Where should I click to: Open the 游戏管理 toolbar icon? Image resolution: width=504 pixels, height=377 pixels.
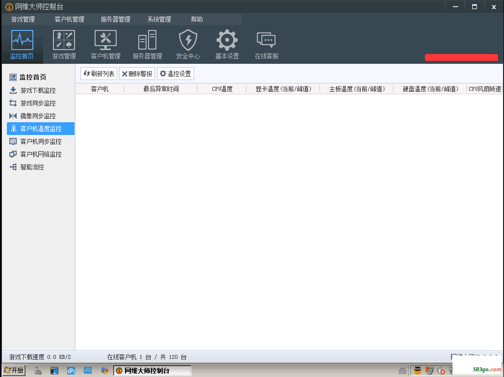pos(64,45)
